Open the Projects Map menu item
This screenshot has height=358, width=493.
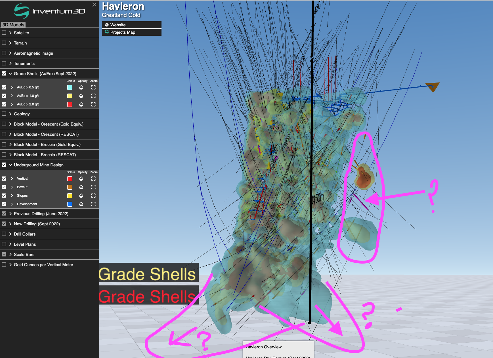coord(132,32)
